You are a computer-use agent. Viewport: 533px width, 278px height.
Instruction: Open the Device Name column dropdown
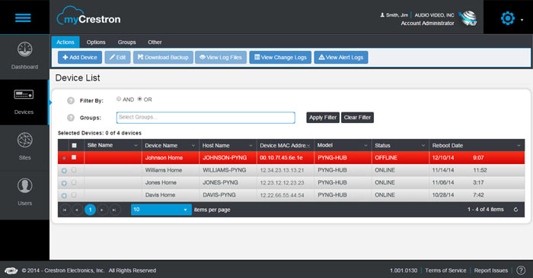pyautogui.click(x=193, y=145)
